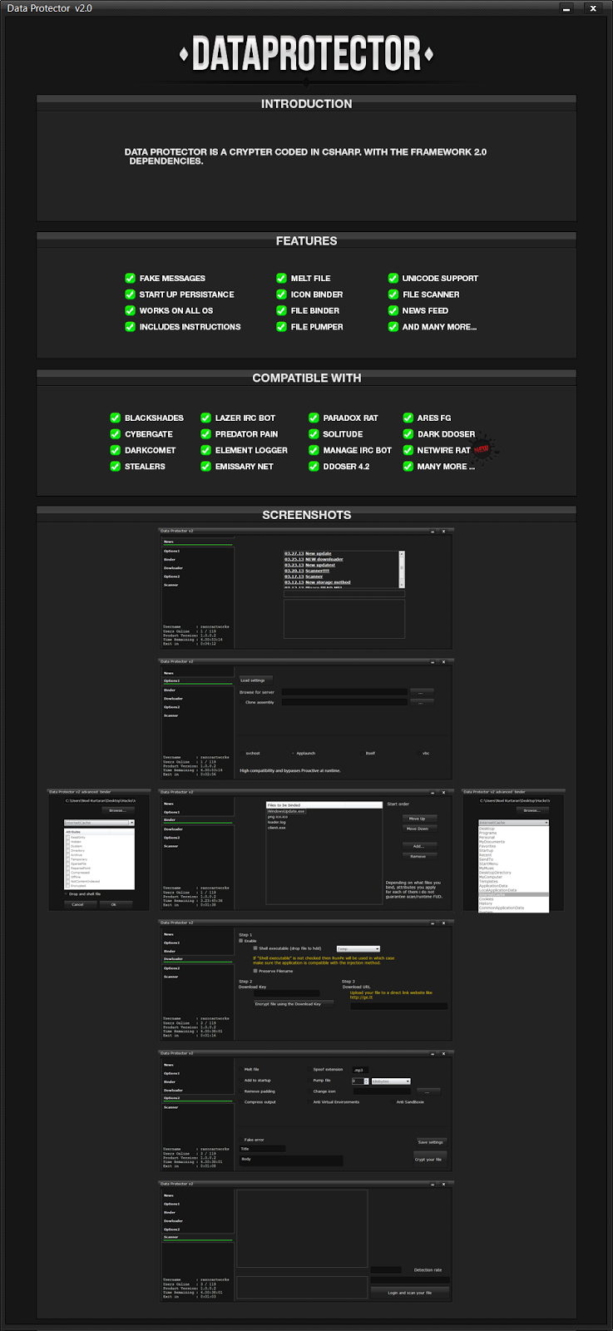Select the Applaunch radio button
Viewport: 613px width, 1331px height.
click(x=293, y=754)
